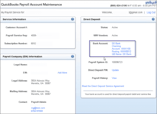Screen dimensions: 157x114
Task: Click the My Payroll Service for label
Action: coord(13,12)
